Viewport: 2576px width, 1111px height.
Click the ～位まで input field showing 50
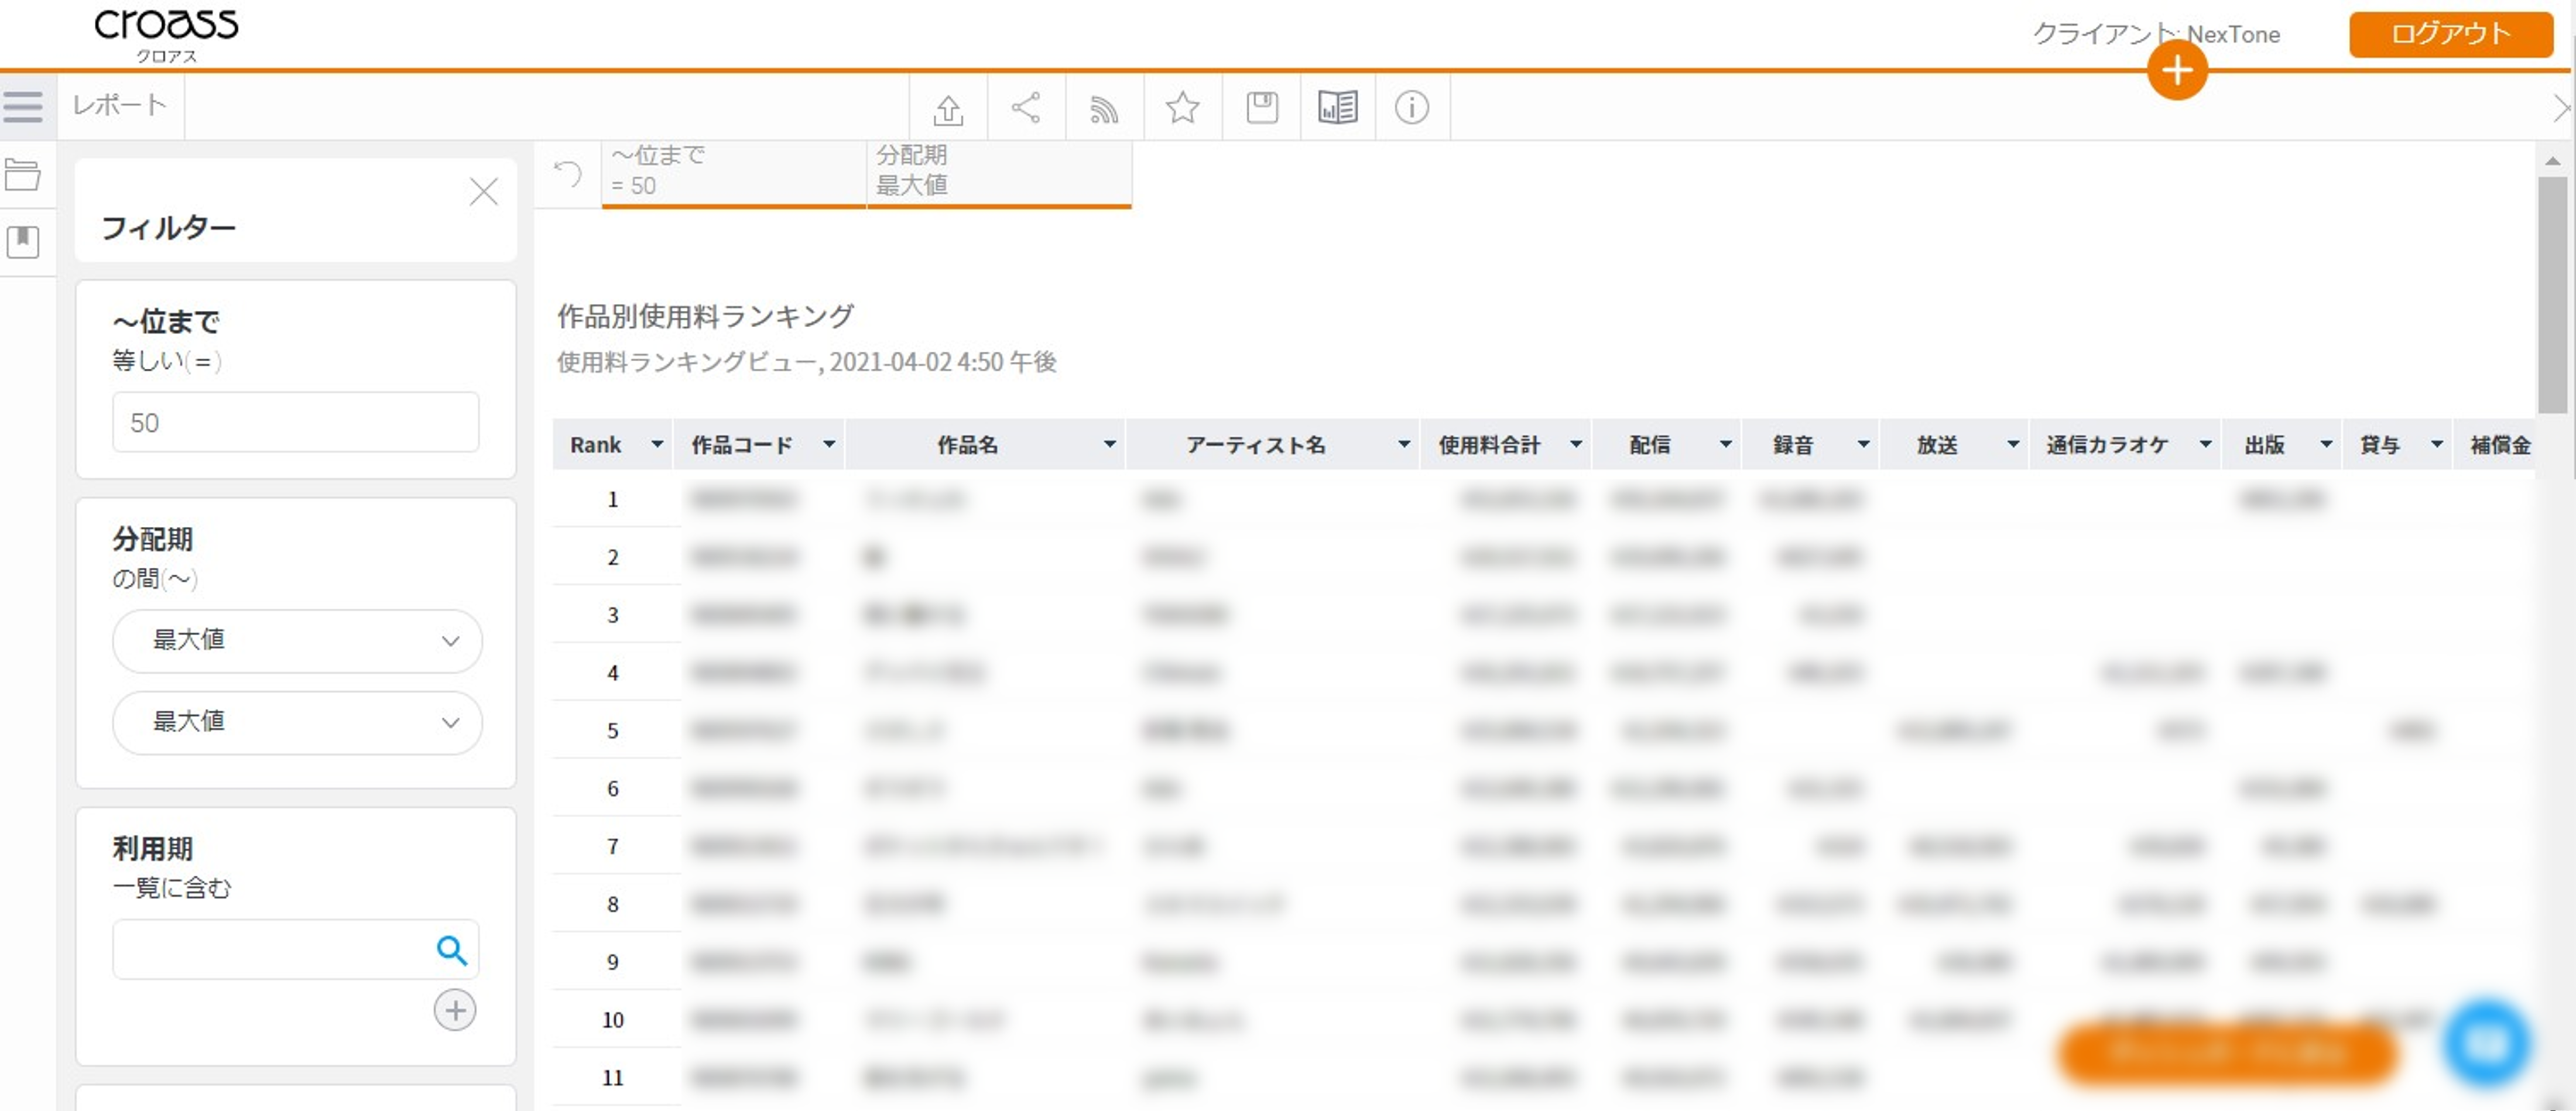pos(295,422)
